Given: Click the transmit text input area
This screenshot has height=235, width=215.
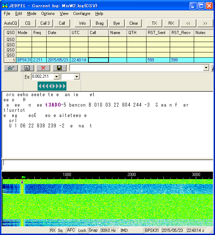Looking at the screenshot, I should [x=107, y=165].
